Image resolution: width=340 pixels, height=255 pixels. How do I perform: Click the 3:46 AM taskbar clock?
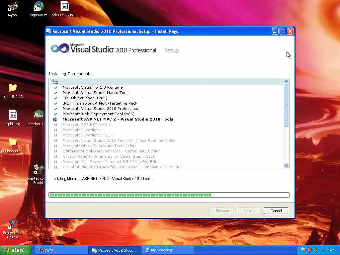pyautogui.click(x=328, y=250)
